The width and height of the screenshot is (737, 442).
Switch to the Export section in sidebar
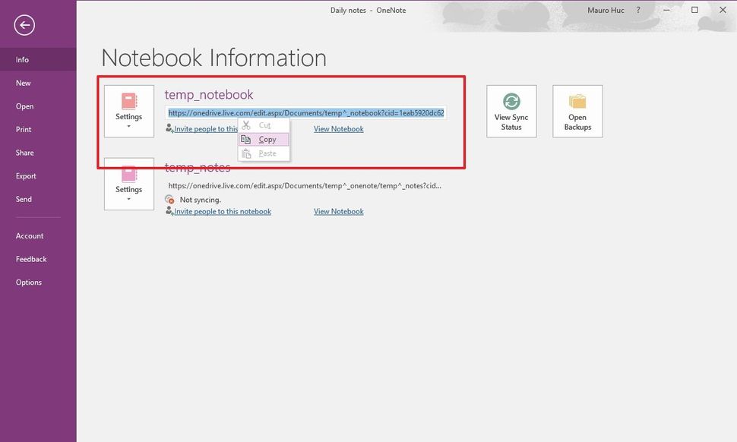point(26,175)
